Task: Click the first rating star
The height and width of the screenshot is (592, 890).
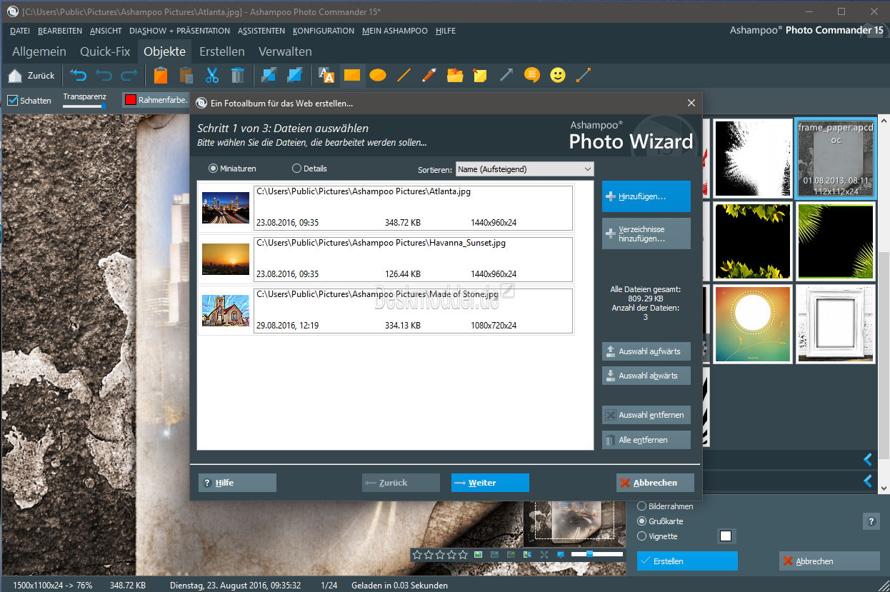Action: click(417, 555)
